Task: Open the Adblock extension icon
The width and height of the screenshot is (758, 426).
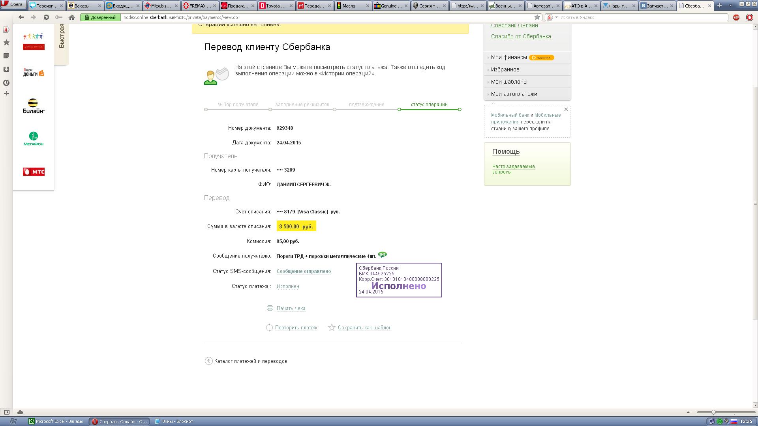Action: pos(736,17)
